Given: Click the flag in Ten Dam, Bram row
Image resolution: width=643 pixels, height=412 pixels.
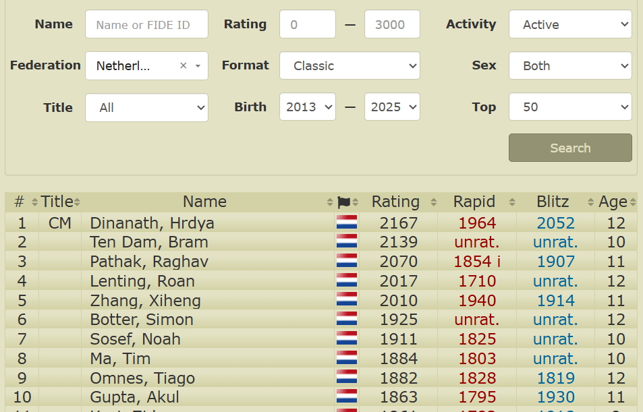Looking at the screenshot, I should pyautogui.click(x=346, y=242).
